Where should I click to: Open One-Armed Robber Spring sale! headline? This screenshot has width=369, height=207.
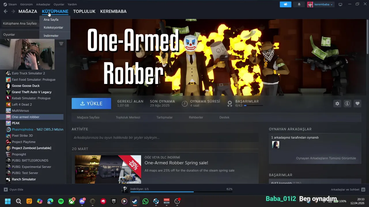(176, 163)
